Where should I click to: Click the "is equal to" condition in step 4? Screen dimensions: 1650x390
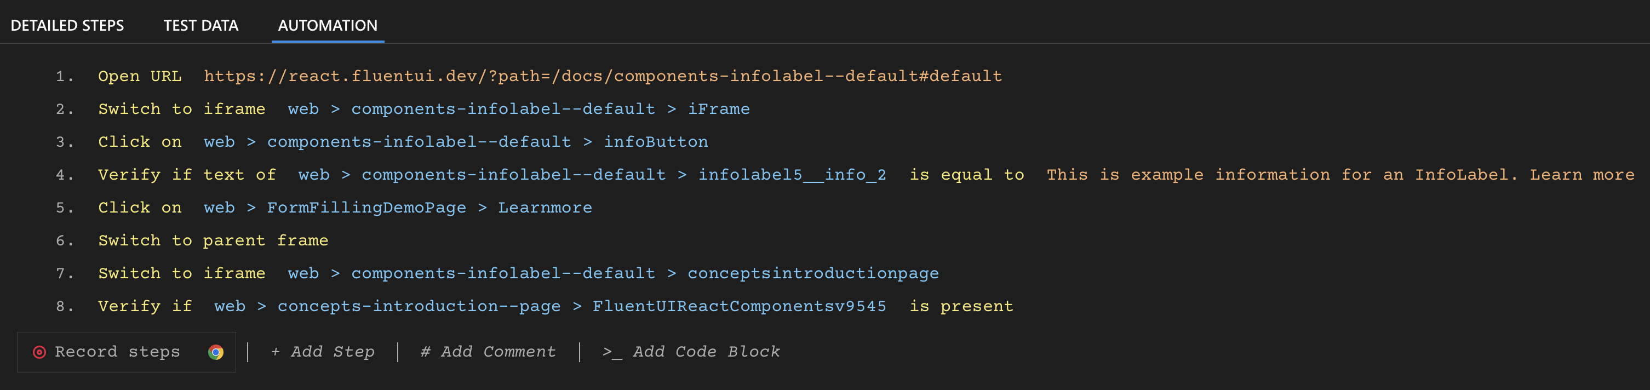coord(966,175)
